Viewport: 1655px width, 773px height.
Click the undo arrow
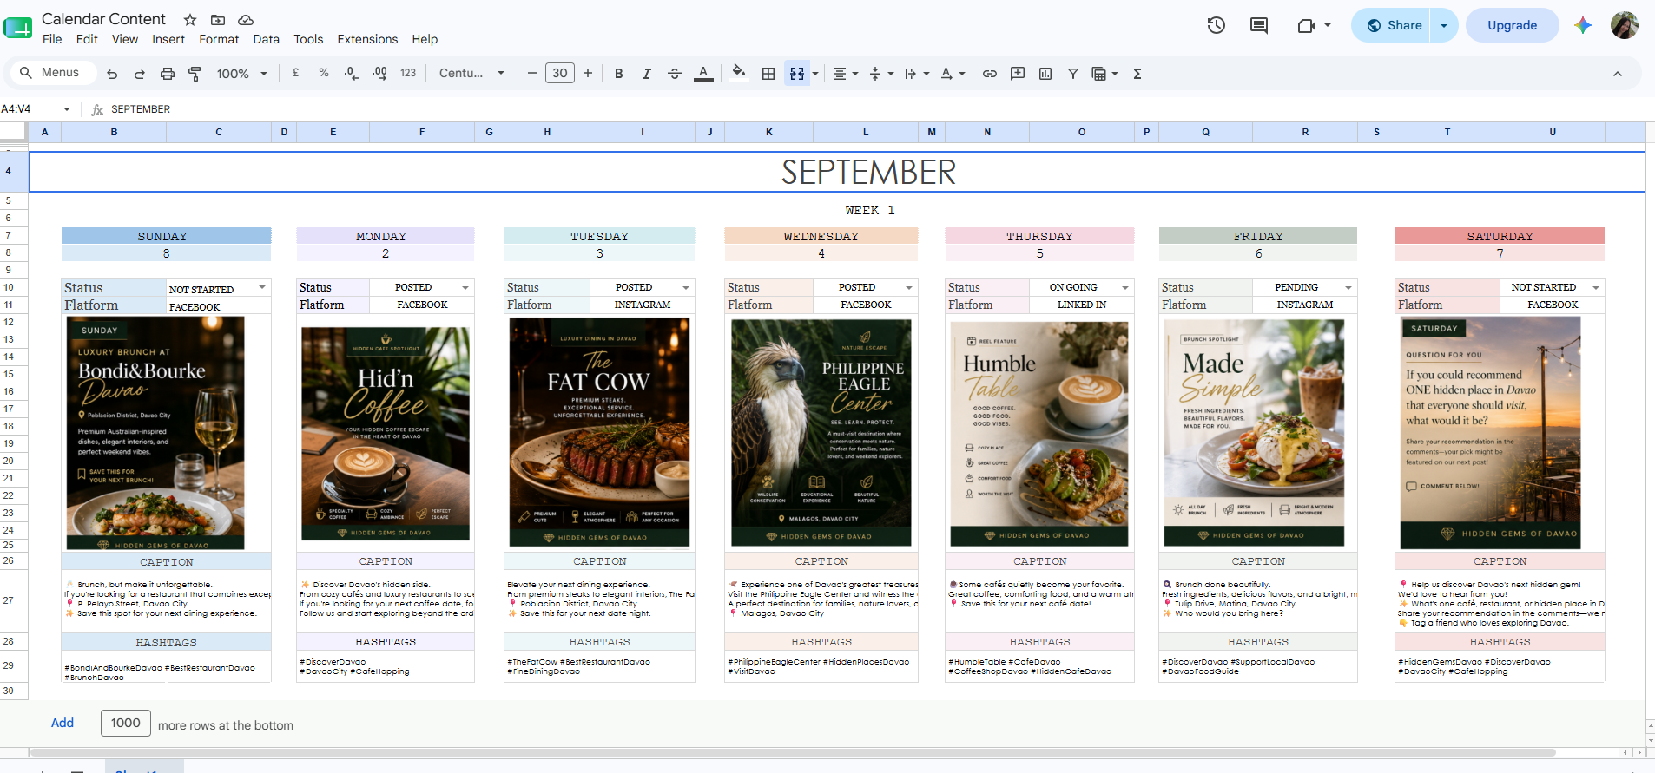112,74
